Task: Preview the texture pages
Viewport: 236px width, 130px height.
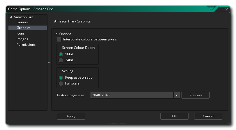Action: [196, 95]
